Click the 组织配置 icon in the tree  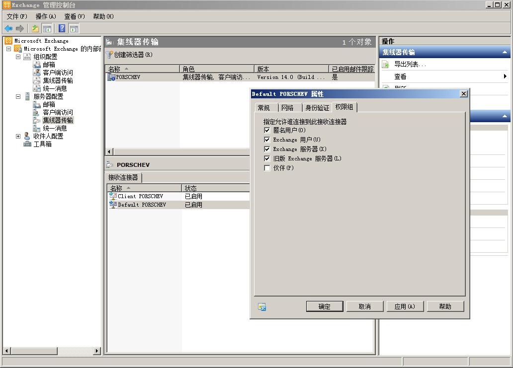point(27,57)
